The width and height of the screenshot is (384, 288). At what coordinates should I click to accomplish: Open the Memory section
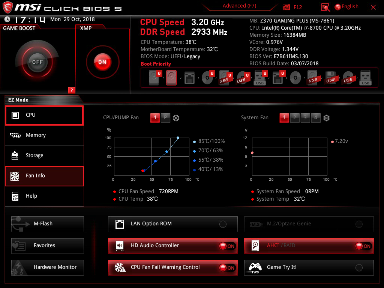44,135
